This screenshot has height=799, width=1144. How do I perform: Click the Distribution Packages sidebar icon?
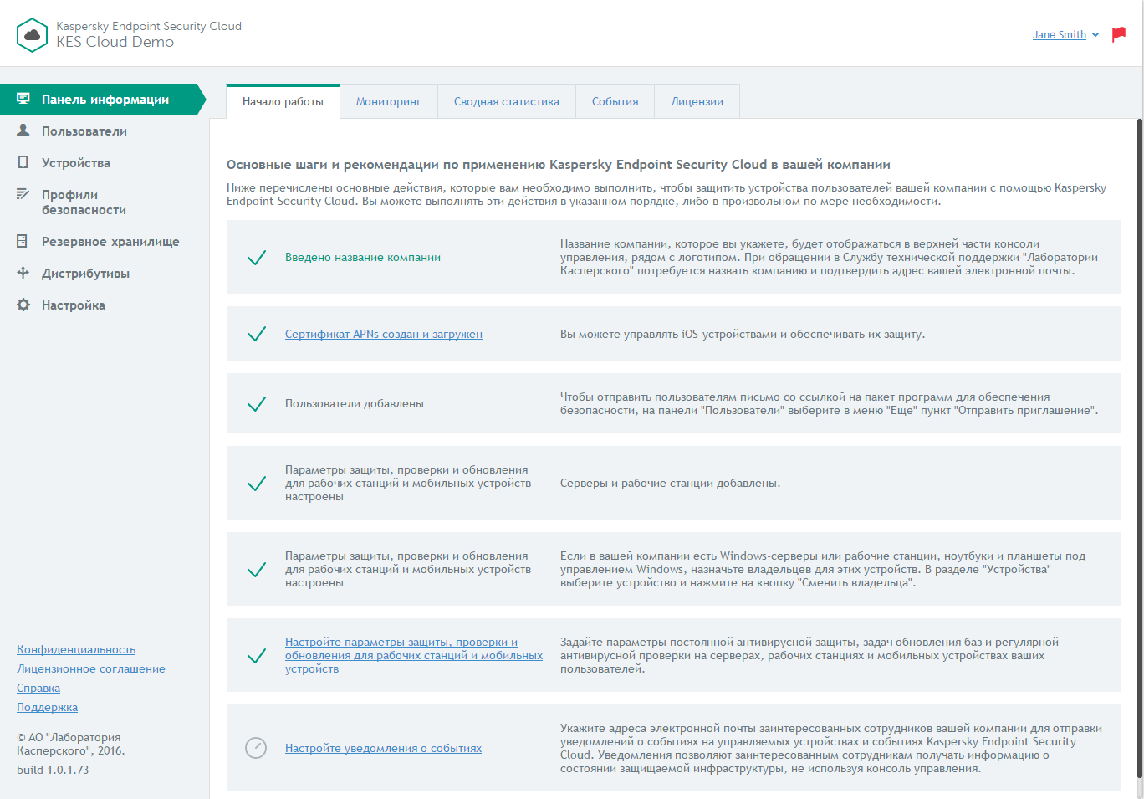click(x=23, y=273)
